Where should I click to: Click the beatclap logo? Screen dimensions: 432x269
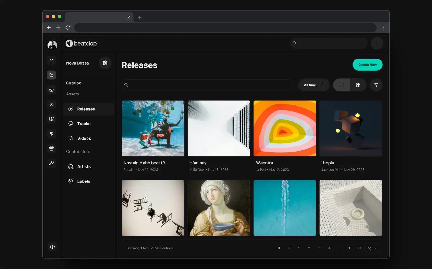(x=81, y=43)
